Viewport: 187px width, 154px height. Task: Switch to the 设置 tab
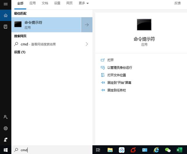57,3
